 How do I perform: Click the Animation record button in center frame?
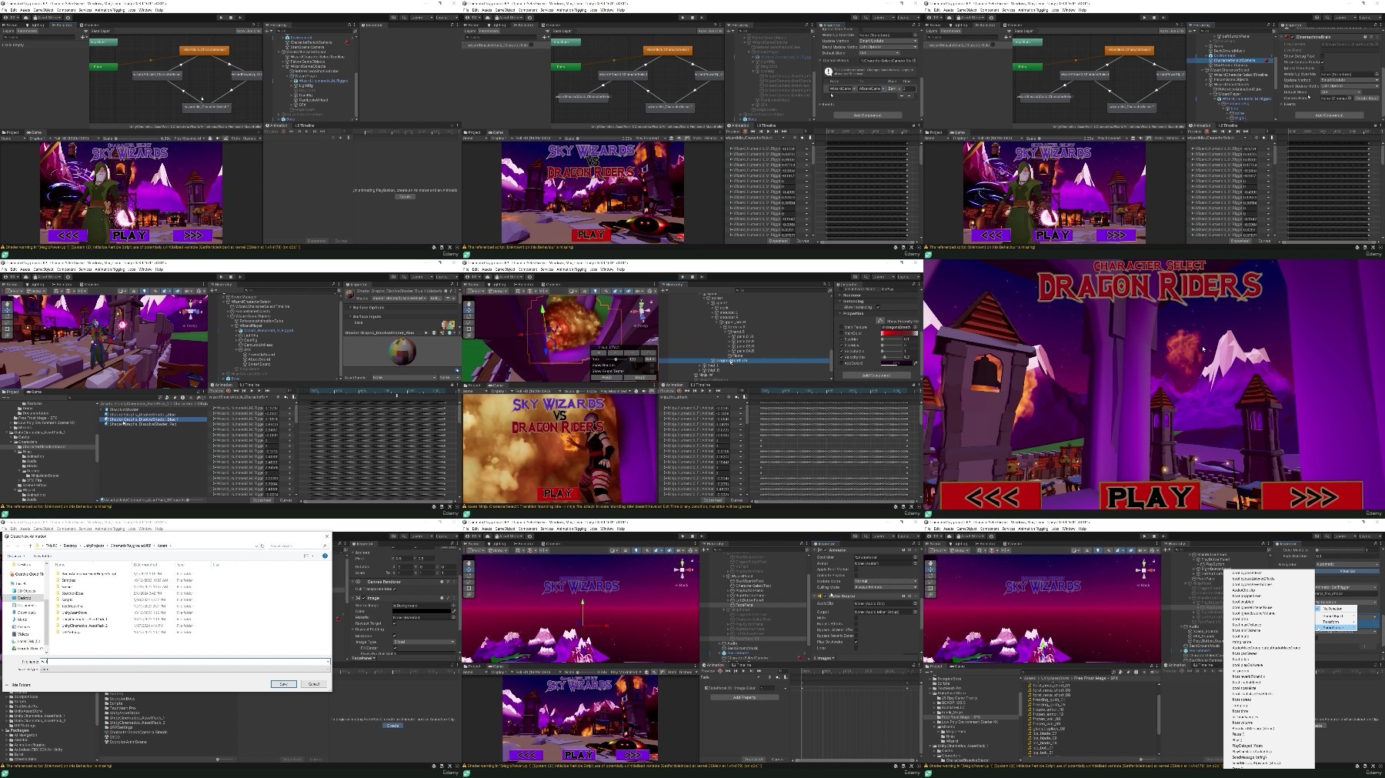tap(679, 391)
